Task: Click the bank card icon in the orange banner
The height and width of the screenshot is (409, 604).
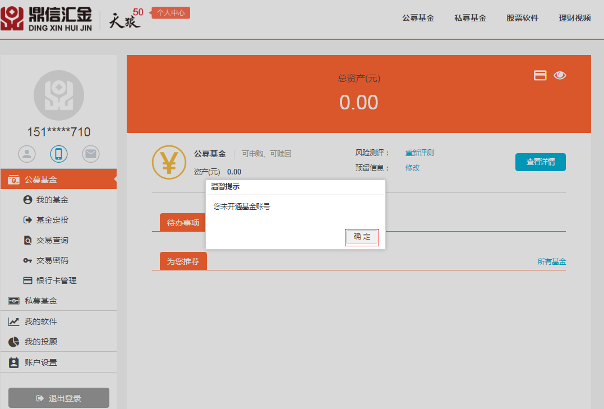Action: [x=540, y=75]
